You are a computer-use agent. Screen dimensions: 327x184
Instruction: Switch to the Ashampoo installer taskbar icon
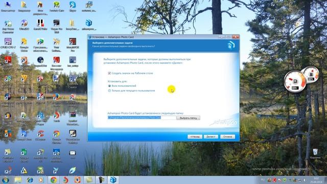coord(113,180)
